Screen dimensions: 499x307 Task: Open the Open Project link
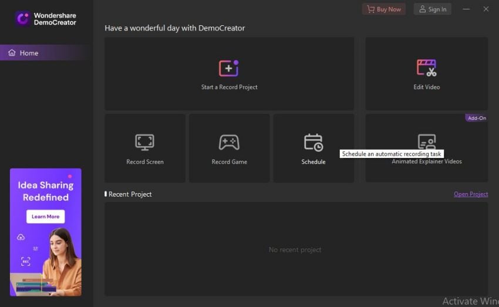471,194
